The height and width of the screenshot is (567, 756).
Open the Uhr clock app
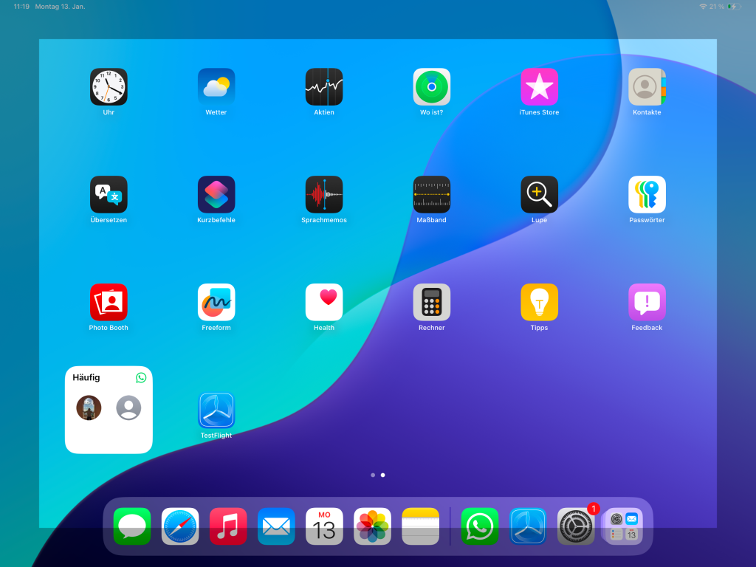(109, 87)
